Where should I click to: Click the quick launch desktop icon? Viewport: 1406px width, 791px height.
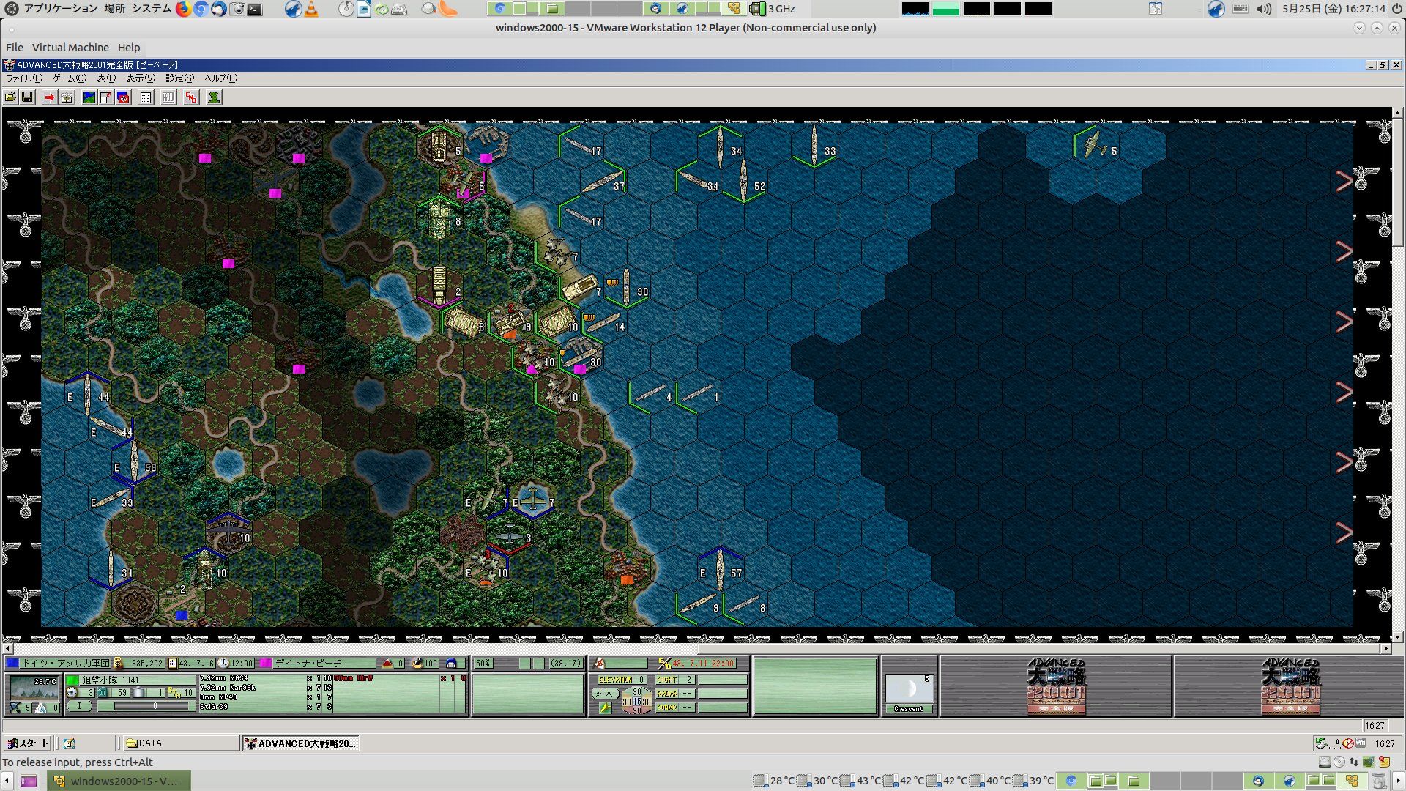click(x=70, y=743)
